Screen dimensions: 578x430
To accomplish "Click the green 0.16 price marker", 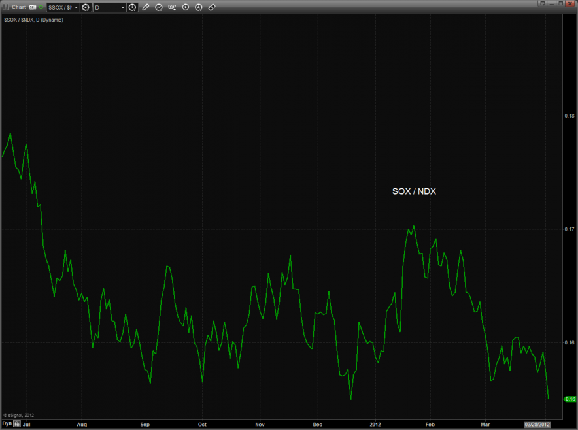I will point(569,399).
